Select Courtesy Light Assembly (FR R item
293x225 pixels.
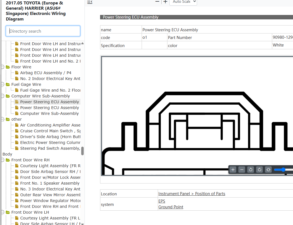[x=50, y=166]
